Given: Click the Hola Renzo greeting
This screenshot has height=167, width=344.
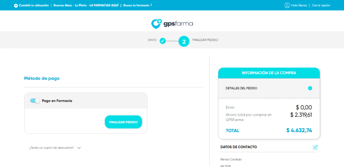Looking at the screenshot, I should (x=299, y=5).
